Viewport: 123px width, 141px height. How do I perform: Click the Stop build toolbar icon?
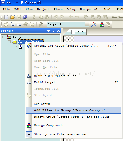tap(32, 24)
